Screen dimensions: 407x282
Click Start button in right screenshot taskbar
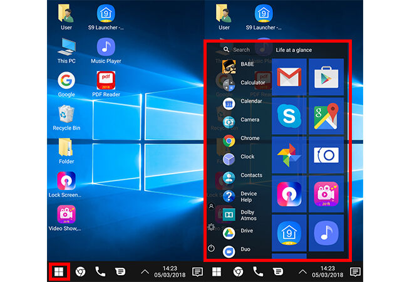(x=217, y=271)
